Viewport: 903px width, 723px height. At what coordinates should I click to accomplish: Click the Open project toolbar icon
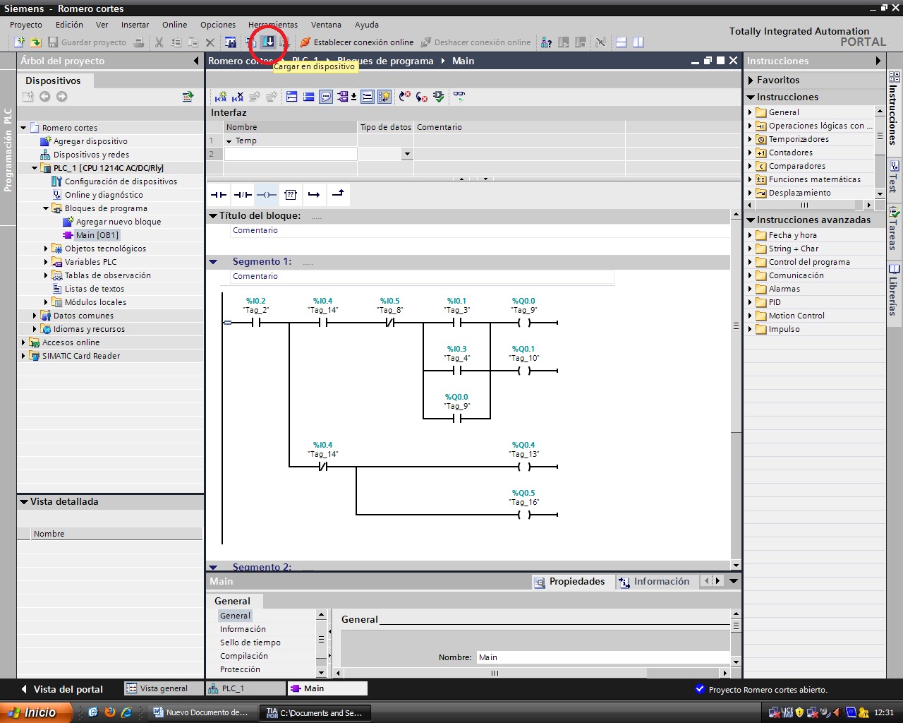35,42
